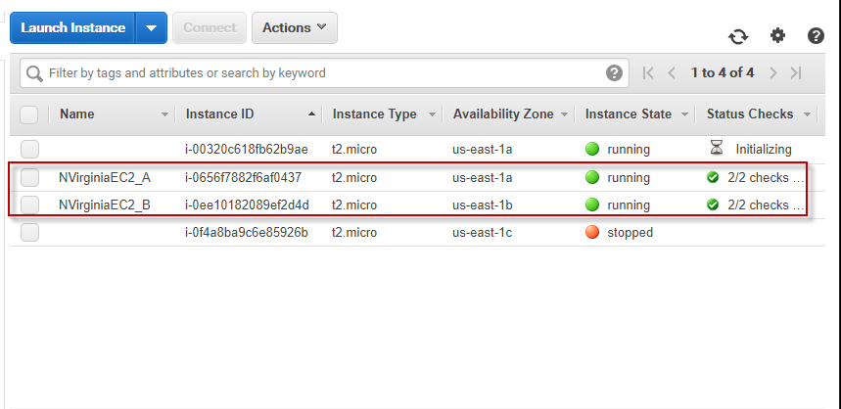The image size is (841, 409).
Task: Open the Launch Instance dropdown arrow
Action: tap(151, 27)
